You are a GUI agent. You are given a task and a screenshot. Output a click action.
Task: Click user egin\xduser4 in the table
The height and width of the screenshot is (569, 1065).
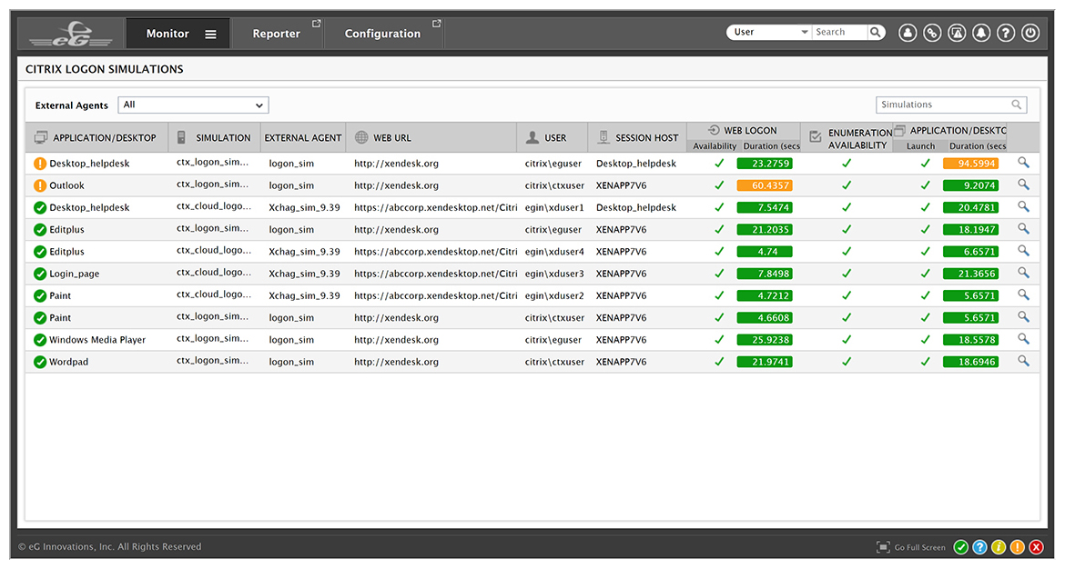coord(554,252)
